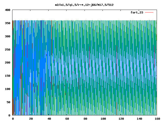The image size is (162, 122).
Task: Click the x-axis label 160
Action: click(157, 119)
